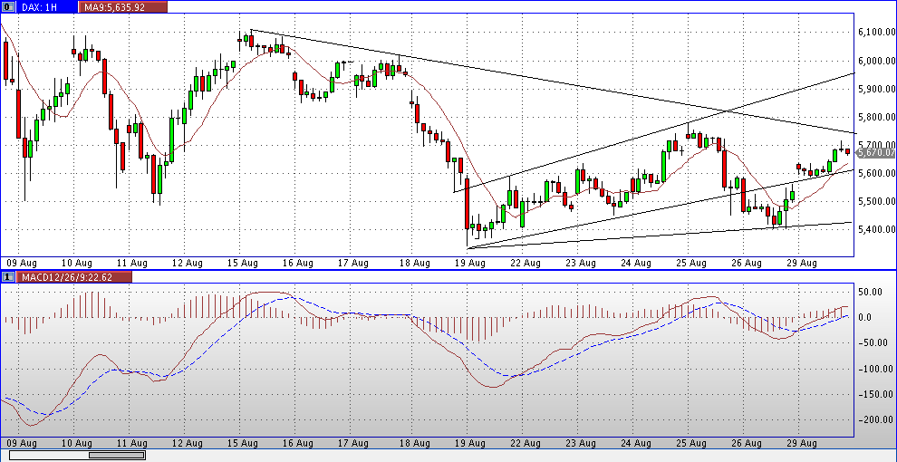
Task: Click the -100.00 MACD axis label
Action: tap(876, 368)
